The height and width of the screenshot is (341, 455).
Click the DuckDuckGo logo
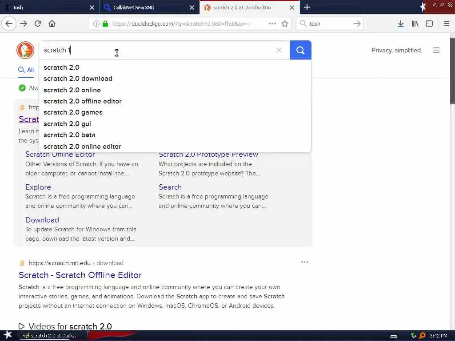point(25,50)
